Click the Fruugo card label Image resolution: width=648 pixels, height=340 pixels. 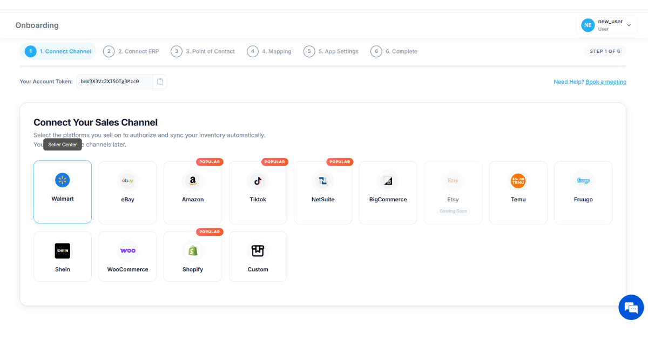tap(583, 199)
